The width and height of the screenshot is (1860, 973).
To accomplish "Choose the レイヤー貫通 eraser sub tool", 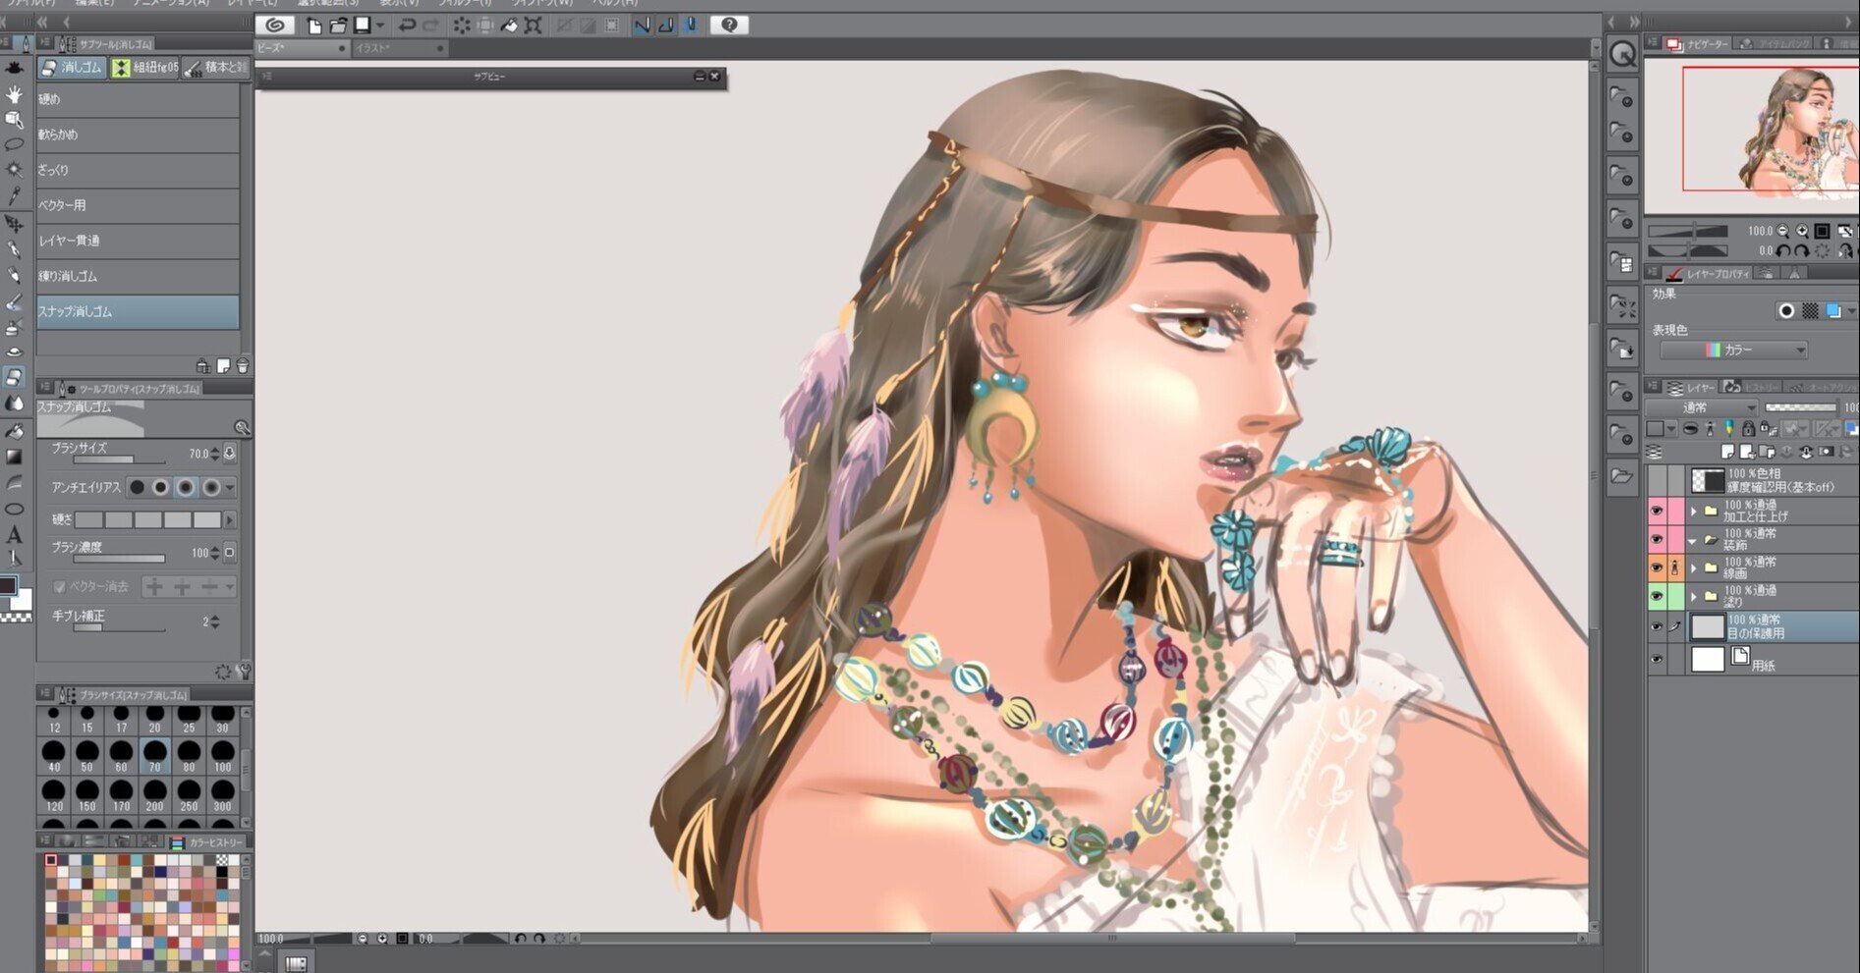I will point(138,241).
